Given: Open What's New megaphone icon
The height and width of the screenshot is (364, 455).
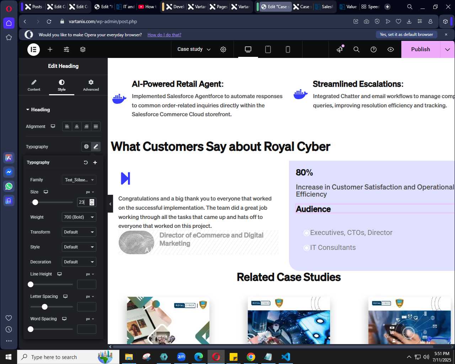Looking at the screenshot, I should click(340, 49).
